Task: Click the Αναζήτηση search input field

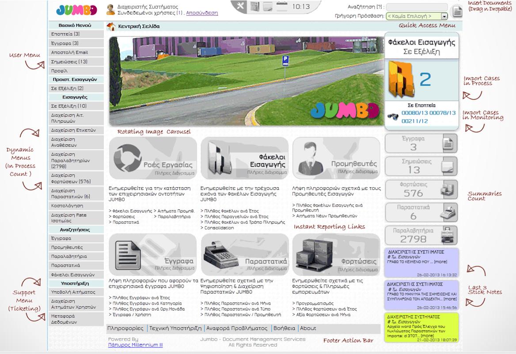Action: [417, 7]
